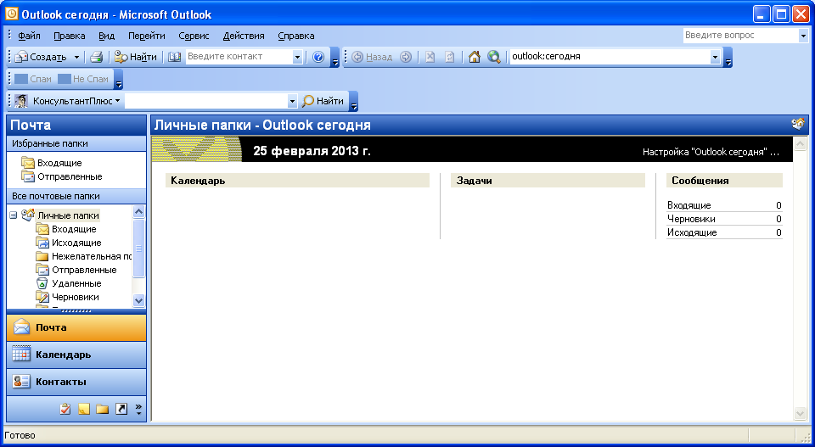
Task: Click the Folder List icon
Action: (x=103, y=409)
